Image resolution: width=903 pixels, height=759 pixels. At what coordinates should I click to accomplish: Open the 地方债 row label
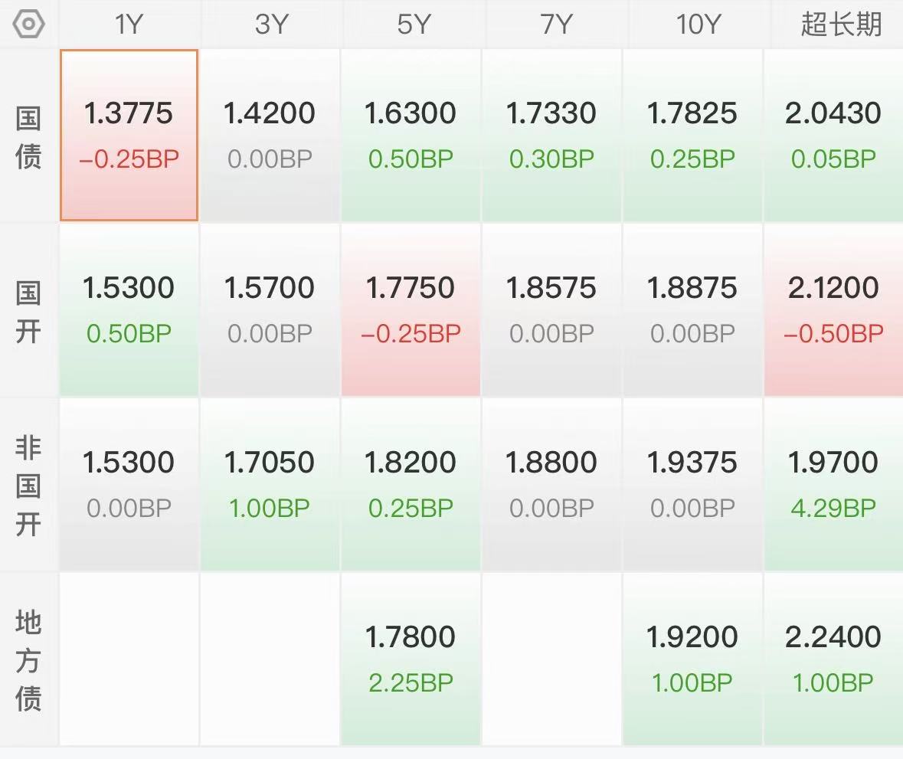(28, 660)
